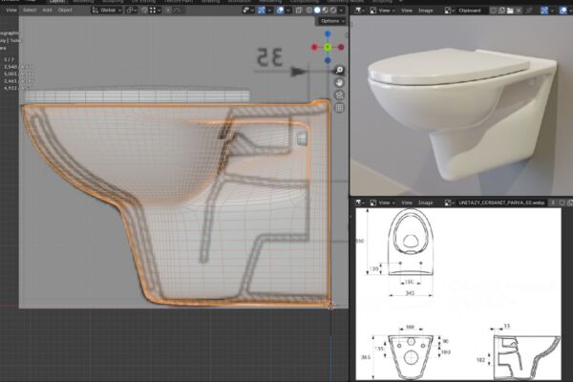Click the blue Z axis on navigation gizmo
573x382 pixels.
328,34
